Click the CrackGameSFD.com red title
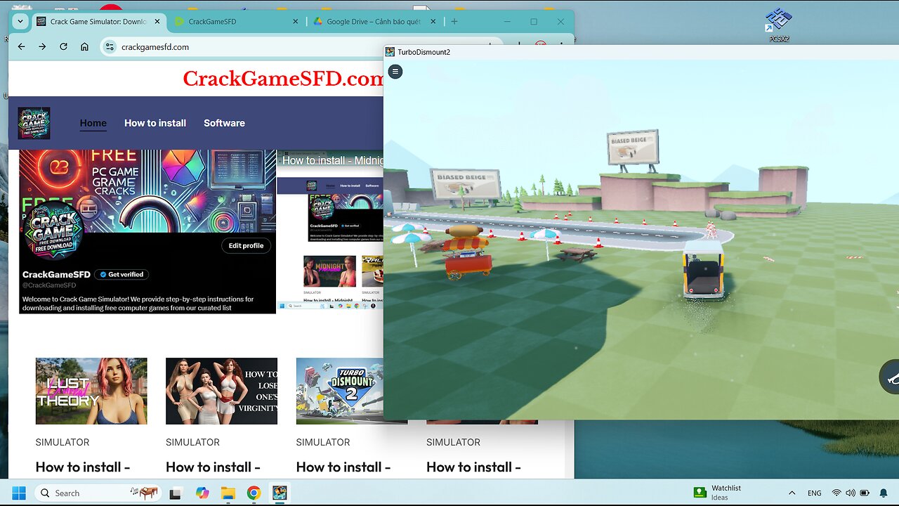Viewport: 899px width, 506px height. click(x=283, y=79)
